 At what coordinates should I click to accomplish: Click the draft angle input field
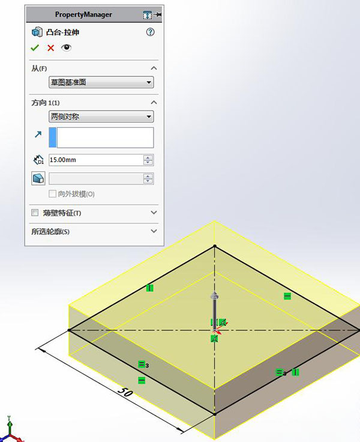pyautogui.click(x=96, y=178)
